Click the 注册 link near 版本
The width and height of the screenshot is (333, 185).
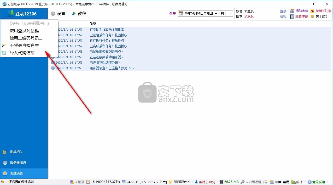click(x=283, y=16)
